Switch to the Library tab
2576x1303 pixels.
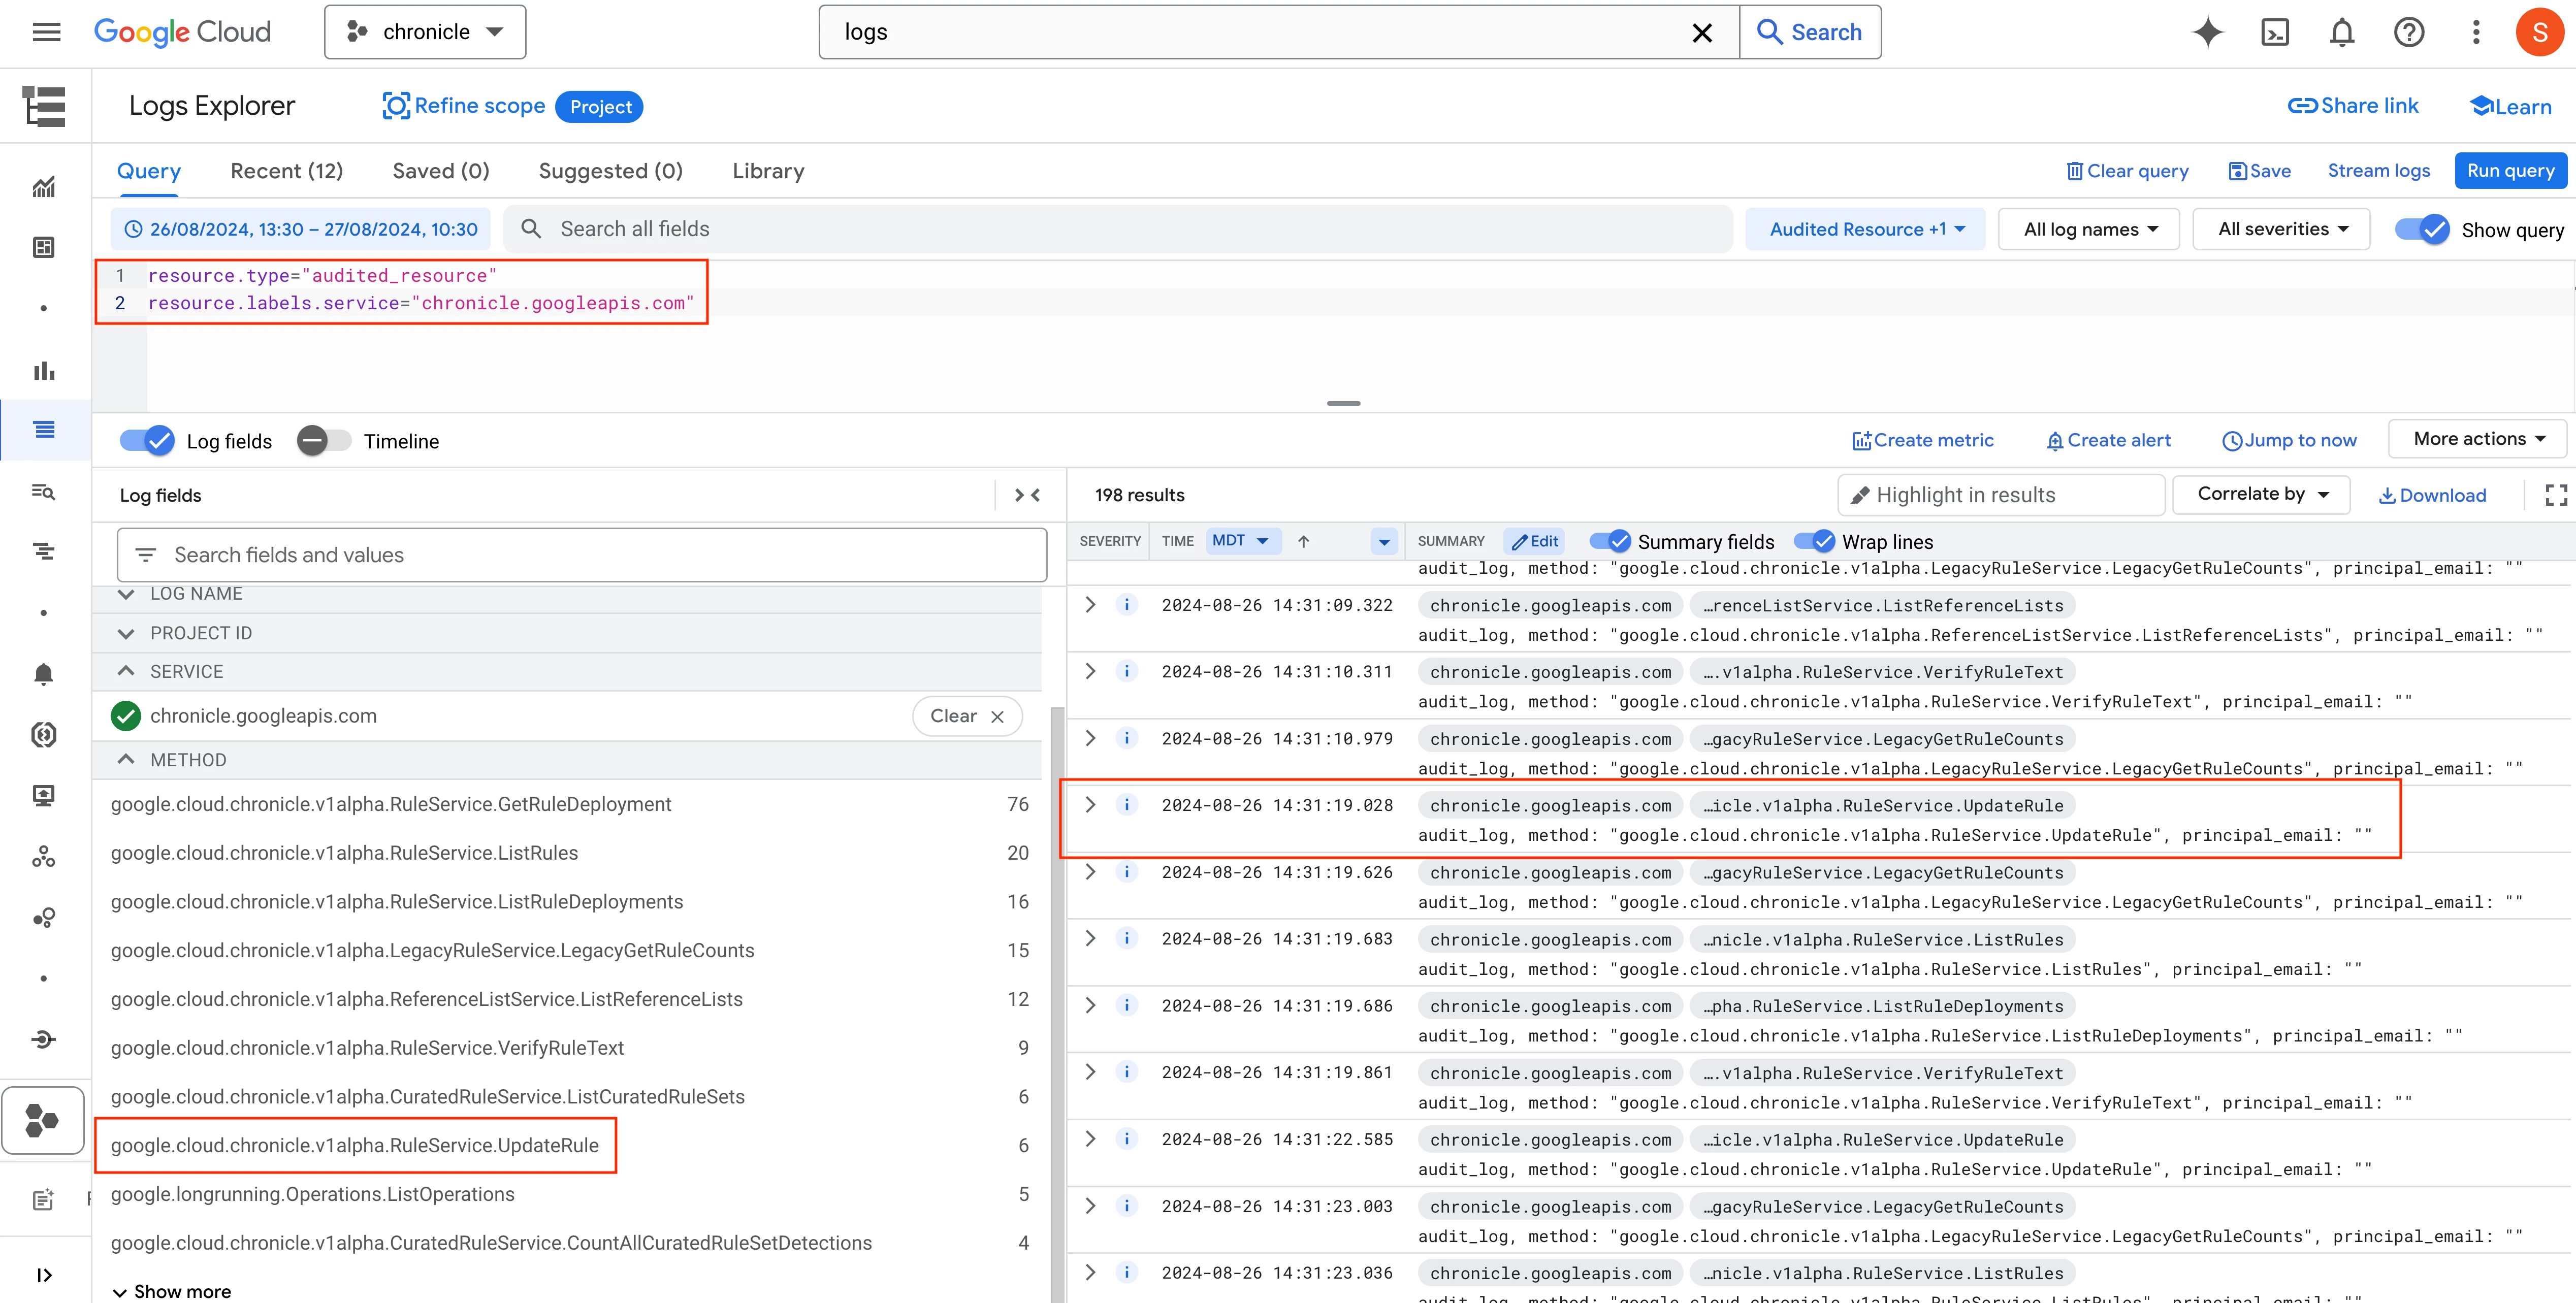(768, 171)
